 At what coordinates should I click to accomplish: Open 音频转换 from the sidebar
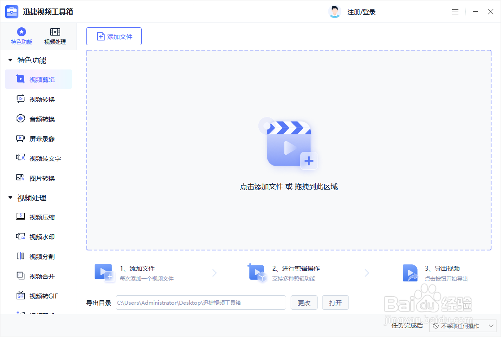(39, 119)
